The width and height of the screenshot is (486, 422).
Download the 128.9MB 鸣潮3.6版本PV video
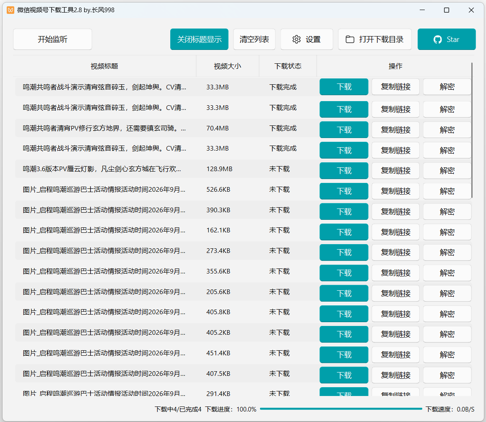344,171
